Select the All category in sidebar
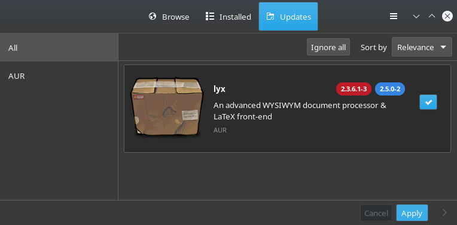This screenshot has height=225, width=457. pos(59,48)
